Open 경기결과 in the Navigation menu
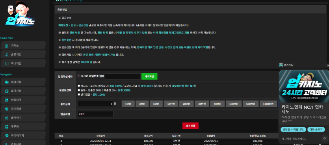329x145 pixels. pyautogui.click(x=23, y=109)
